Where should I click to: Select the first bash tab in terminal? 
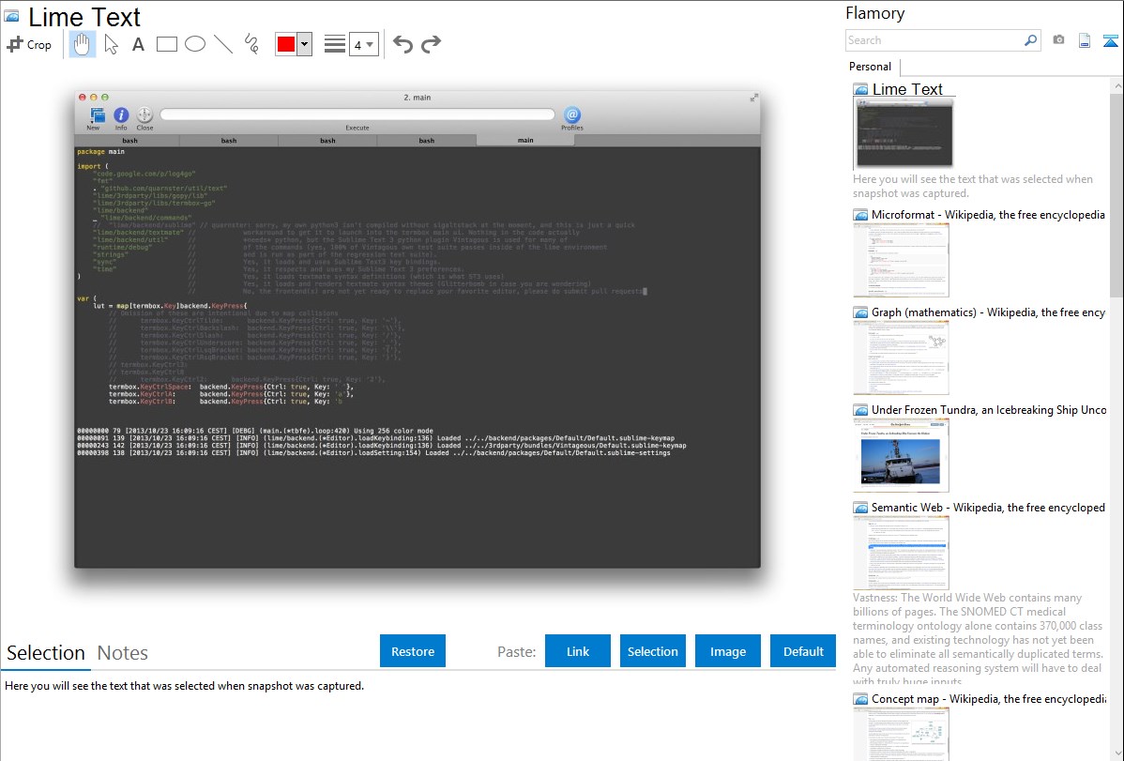coord(129,141)
